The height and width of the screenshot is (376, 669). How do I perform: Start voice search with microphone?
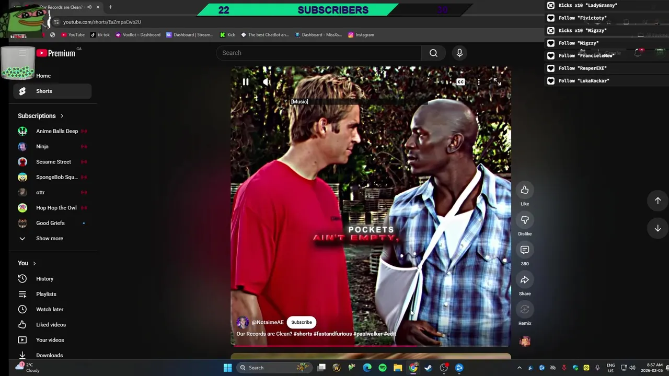(x=459, y=53)
